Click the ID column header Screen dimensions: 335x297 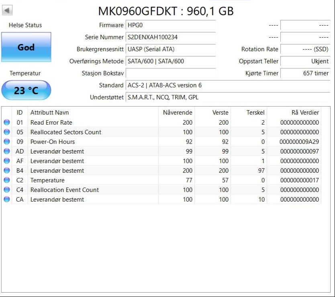(x=20, y=112)
